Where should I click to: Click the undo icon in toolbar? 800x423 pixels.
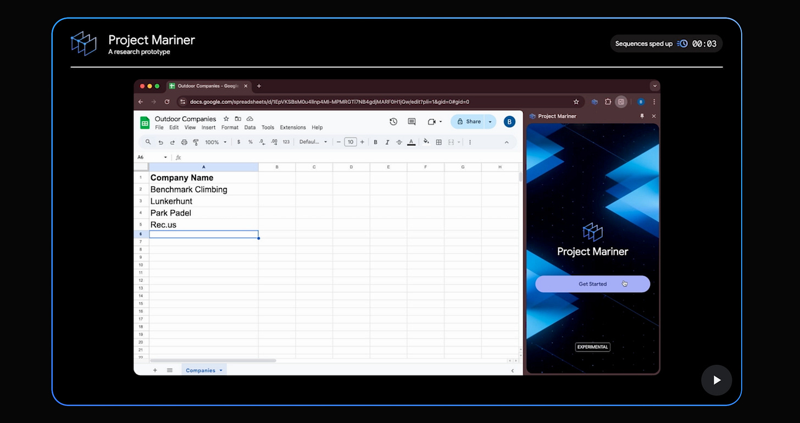tap(160, 142)
